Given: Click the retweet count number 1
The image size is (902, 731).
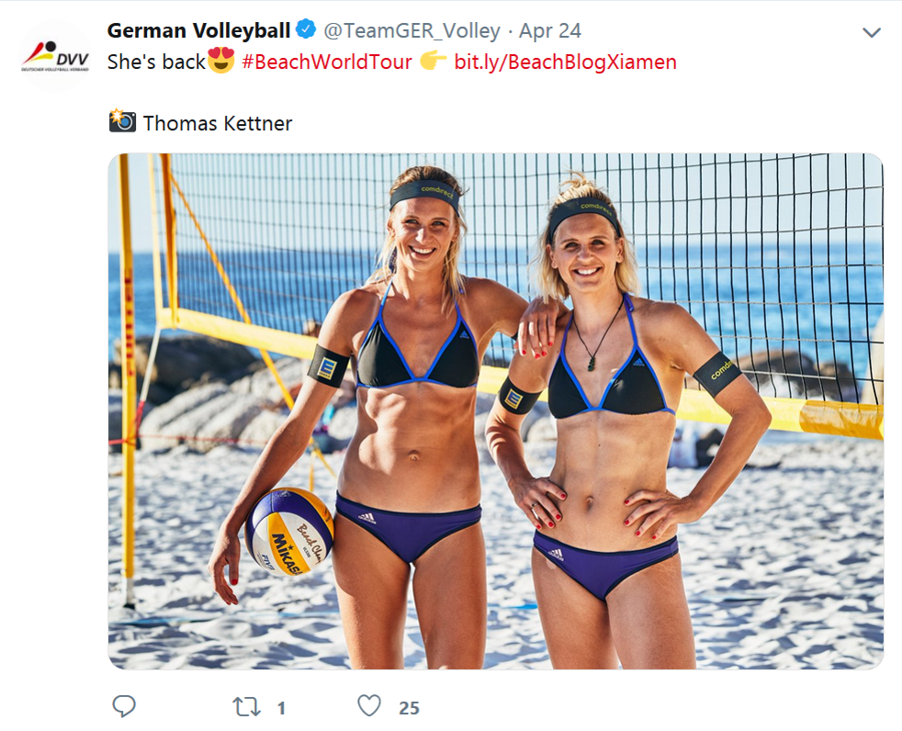Looking at the screenshot, I should (281, 708).
